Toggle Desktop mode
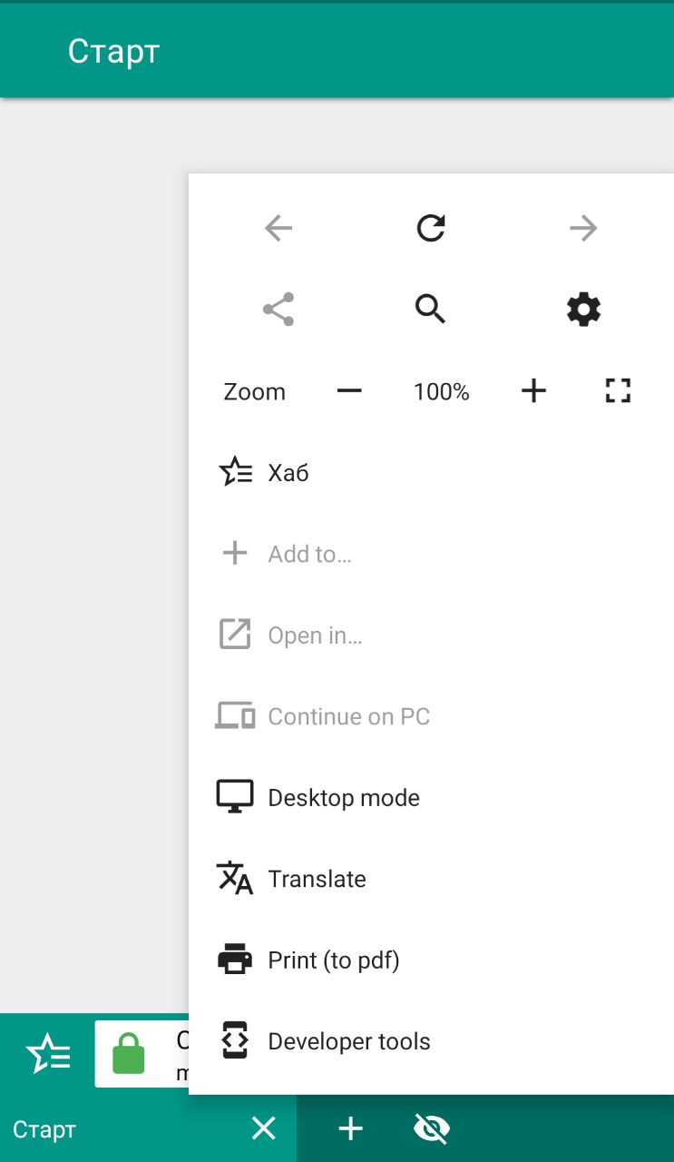The image size is (674, 1162). [x=431, y=798]
